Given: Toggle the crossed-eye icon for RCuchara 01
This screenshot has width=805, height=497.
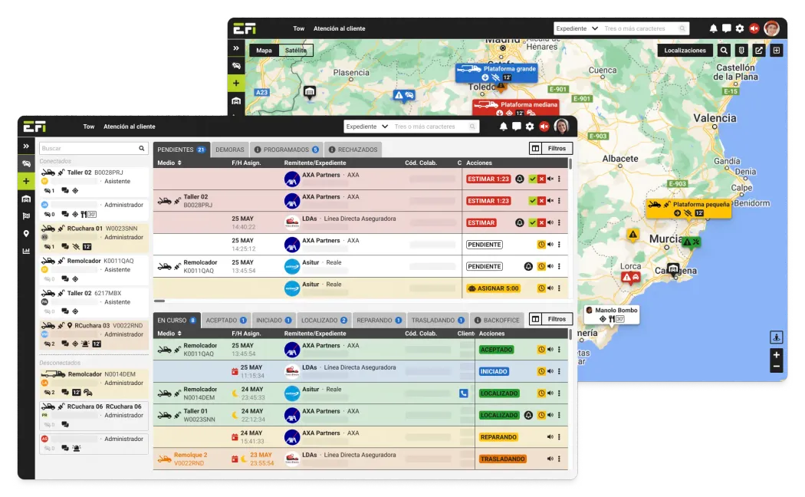Looking at the screenshot, I should pyautogui.click(x=75, y=247).
